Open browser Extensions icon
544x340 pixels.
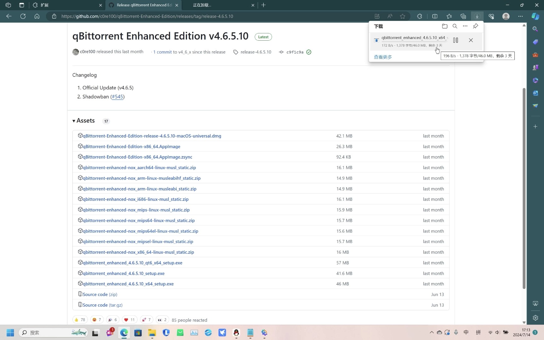419,16
